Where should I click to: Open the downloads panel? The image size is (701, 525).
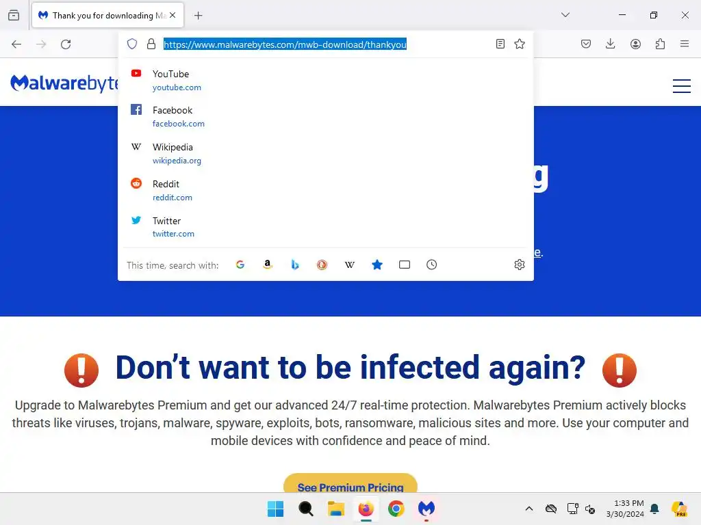click(610, 44)
